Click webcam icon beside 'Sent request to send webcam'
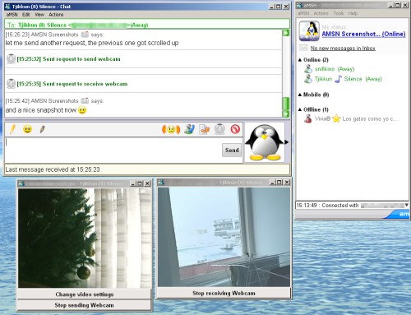Screen dimensions: 411x315 pyautogui.click(x=11, y=58)
